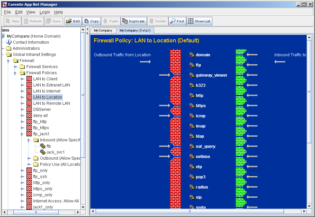The width and height of the screenshot is (315, 217).
Task: Click the Refresh toolbar button
Action: (x=33, y=21)
